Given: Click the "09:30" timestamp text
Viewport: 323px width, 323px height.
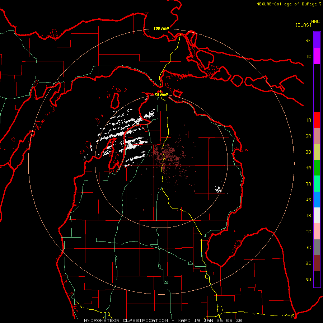Looking at the screenshot, I should 234,320.
